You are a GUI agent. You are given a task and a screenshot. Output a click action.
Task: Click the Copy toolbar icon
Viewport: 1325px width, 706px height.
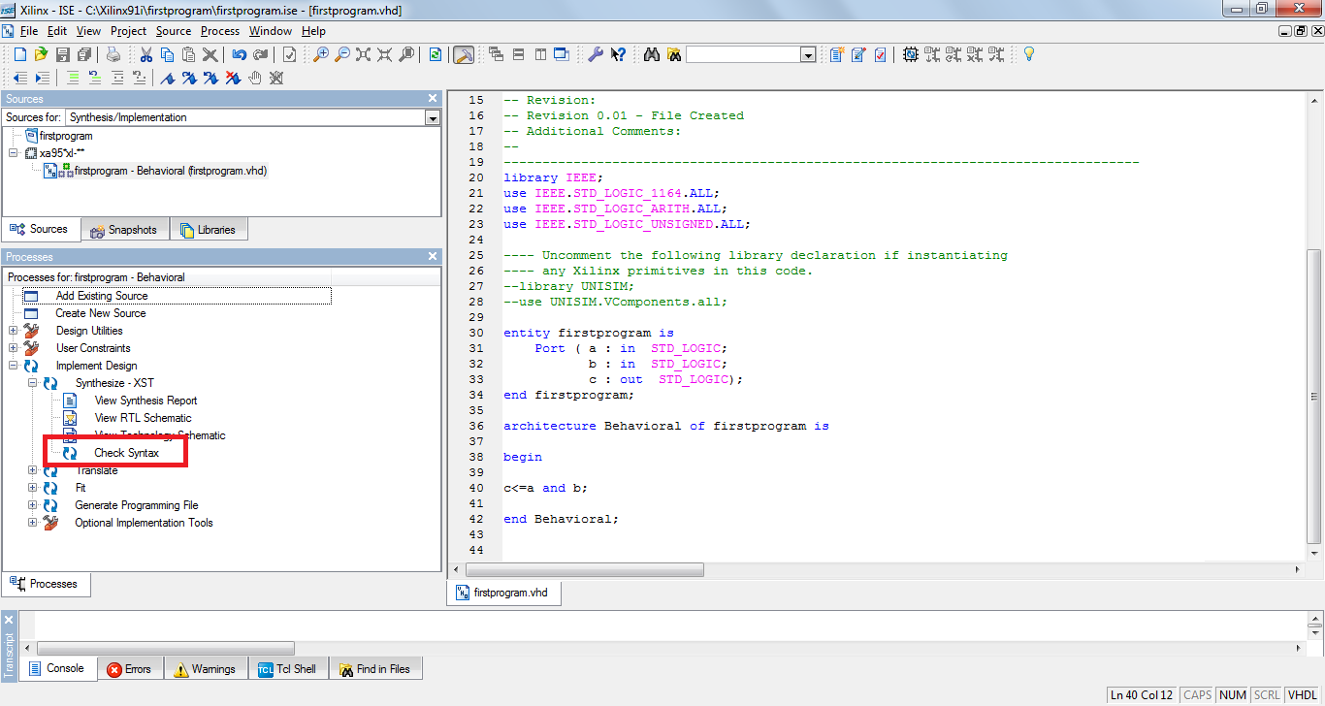(168, 54)
